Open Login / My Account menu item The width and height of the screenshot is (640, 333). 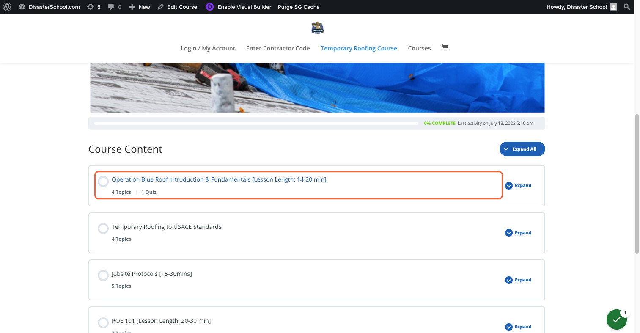[208, 48]
